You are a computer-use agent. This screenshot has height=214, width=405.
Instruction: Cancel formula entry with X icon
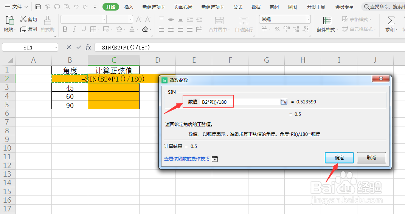tap(69, 47)
